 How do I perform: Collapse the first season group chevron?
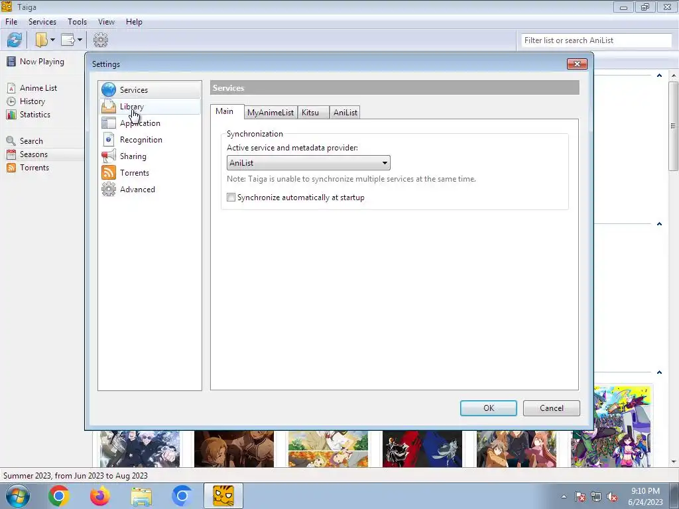659,76
